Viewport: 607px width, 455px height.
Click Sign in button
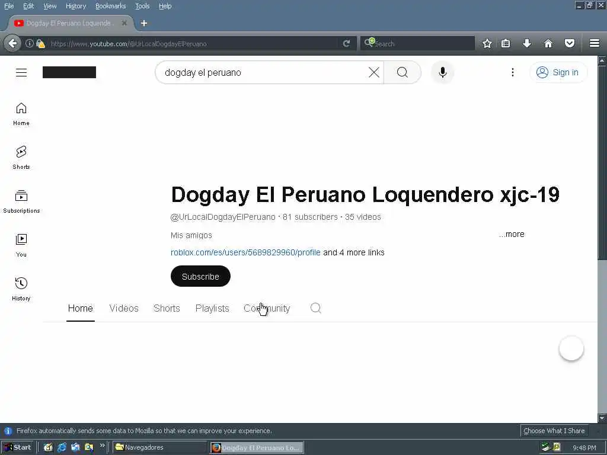tap(558, 72)
